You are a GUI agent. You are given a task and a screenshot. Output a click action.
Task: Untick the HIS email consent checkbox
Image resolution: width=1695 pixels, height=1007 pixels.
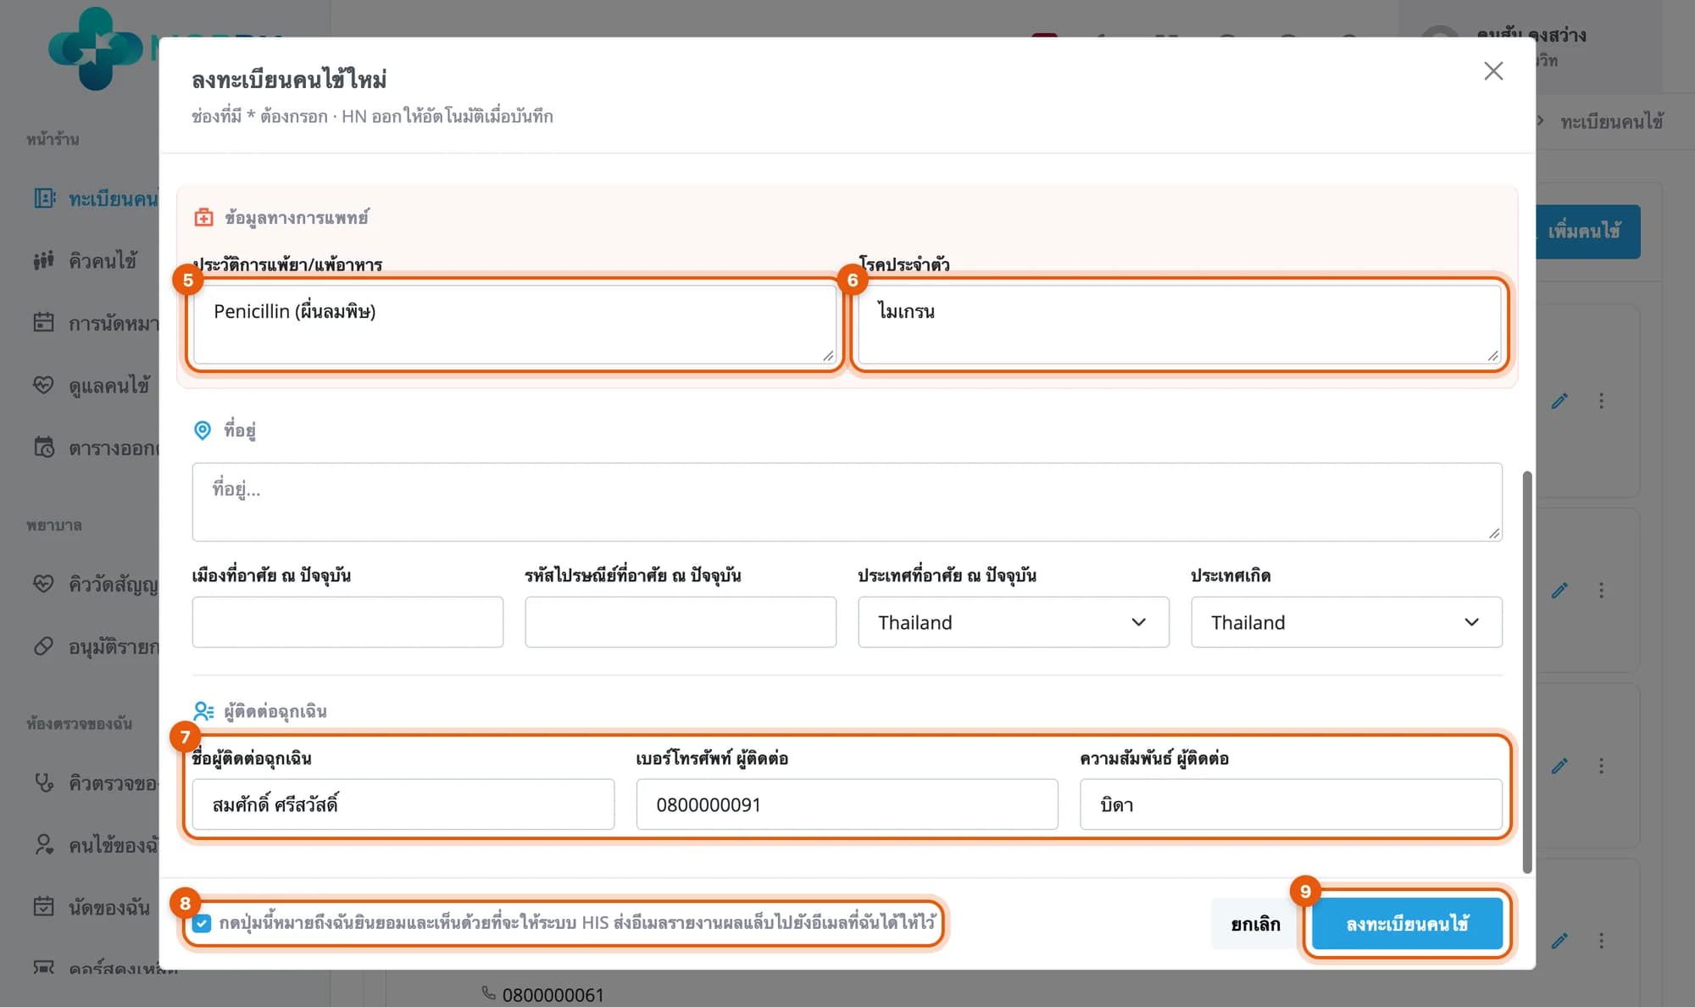pos(202,923)
